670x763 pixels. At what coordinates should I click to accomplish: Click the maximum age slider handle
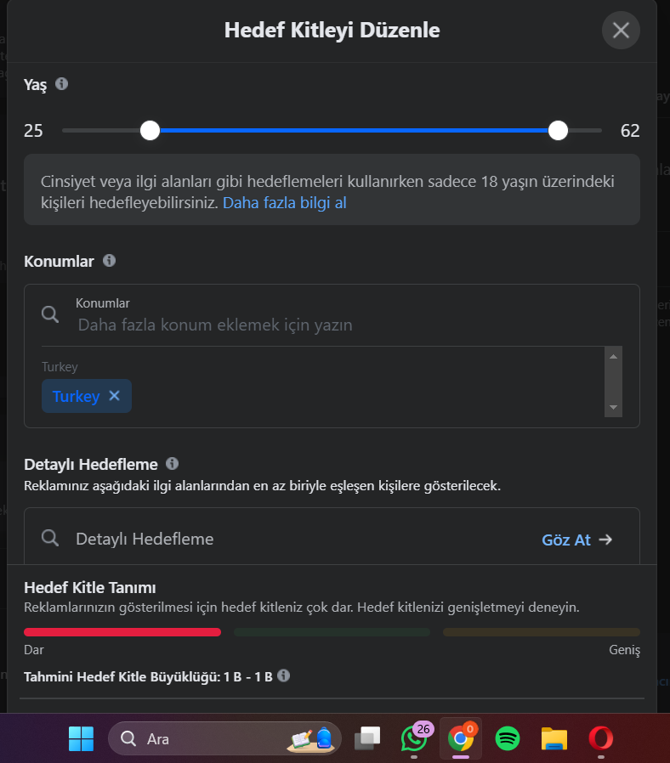pyautogui.click(x=558, y=130)
